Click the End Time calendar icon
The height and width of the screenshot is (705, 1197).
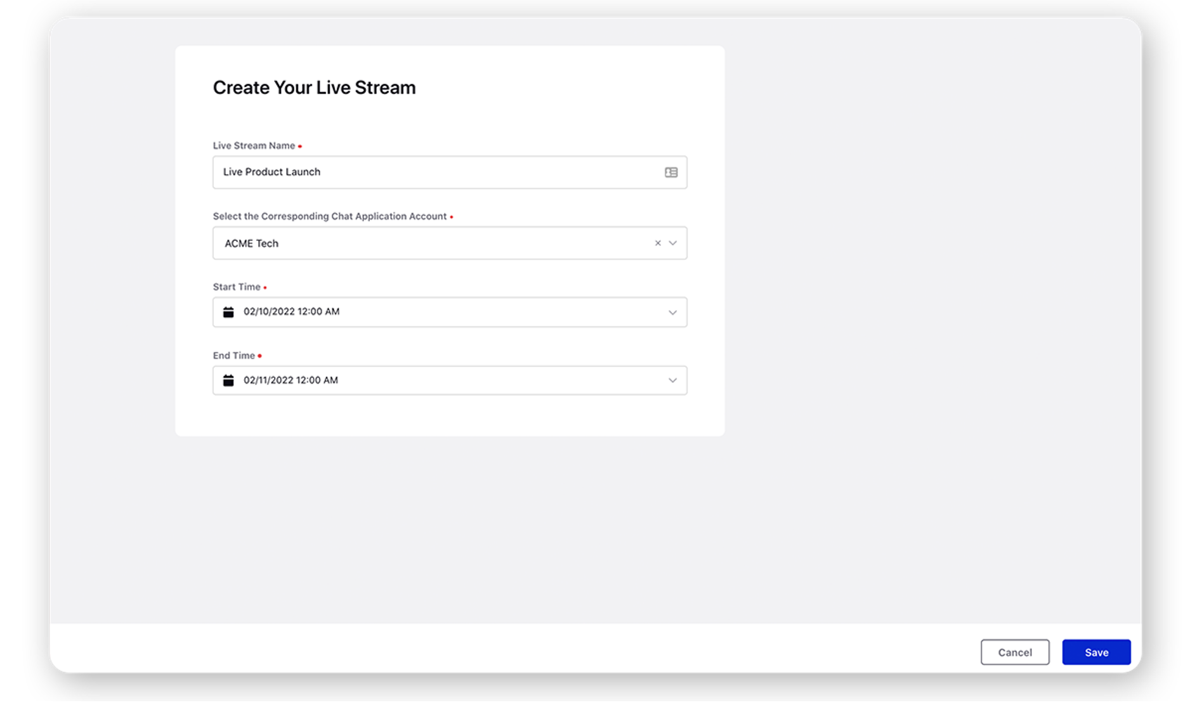coord(228,380)
